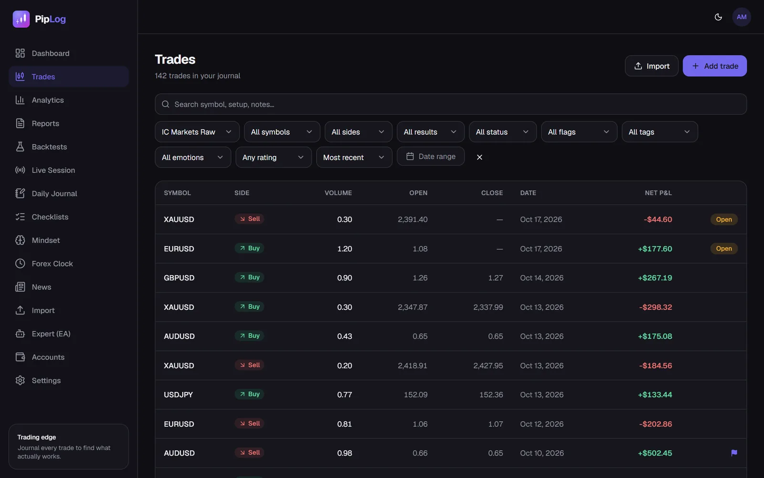Click sidebar Import upload icon

pos(20,311)
